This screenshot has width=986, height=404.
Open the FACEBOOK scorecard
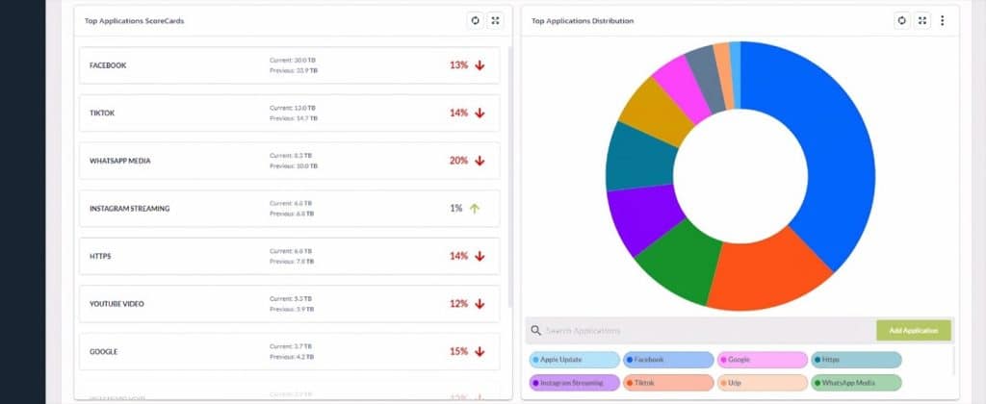pos(289,65)
